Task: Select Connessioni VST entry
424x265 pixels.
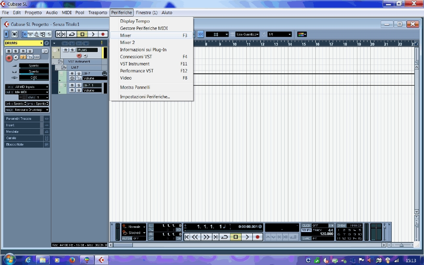Action: point(151,57)
